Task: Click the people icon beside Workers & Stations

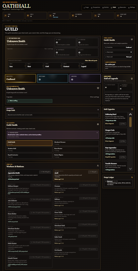Action: click(98, 166)
